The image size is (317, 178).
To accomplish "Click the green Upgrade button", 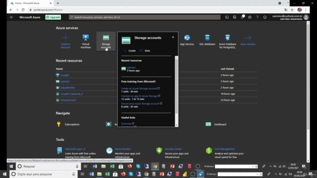I will click(x=53, y=17).
